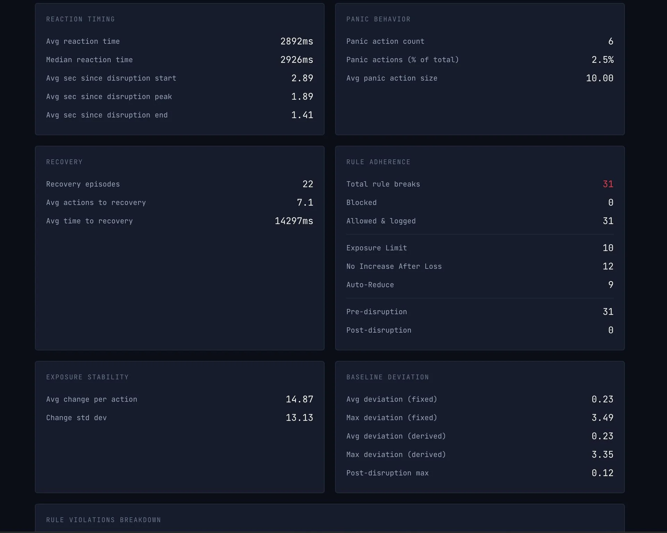
Task: Click the RECOVERY section heading
Action: [64, 162]
